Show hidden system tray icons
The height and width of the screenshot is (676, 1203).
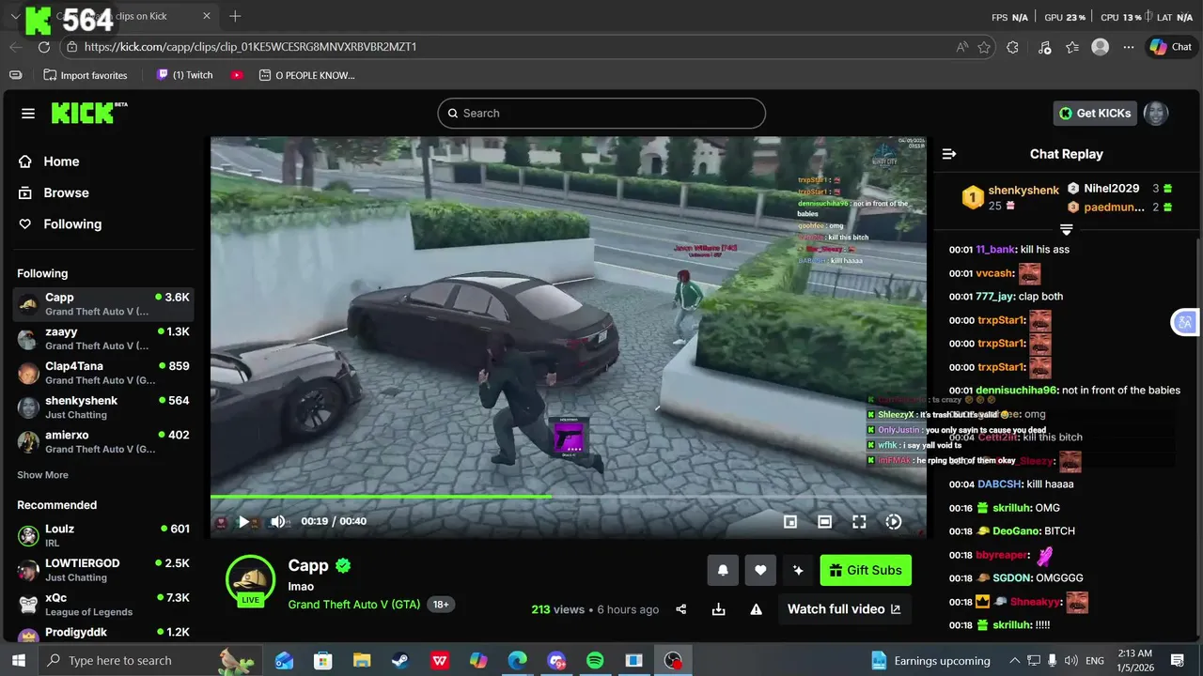click(1014, 661)
